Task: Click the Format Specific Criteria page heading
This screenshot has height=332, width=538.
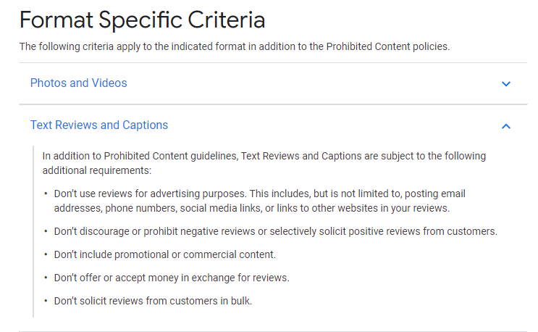Action: (143, 20)
